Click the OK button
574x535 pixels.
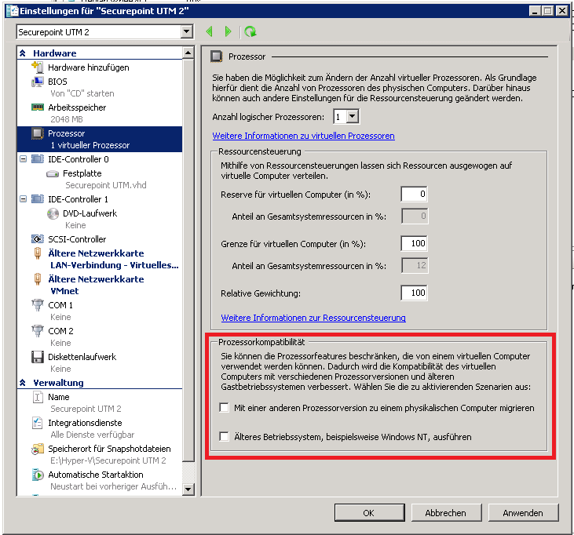click(x=367, y=513)
